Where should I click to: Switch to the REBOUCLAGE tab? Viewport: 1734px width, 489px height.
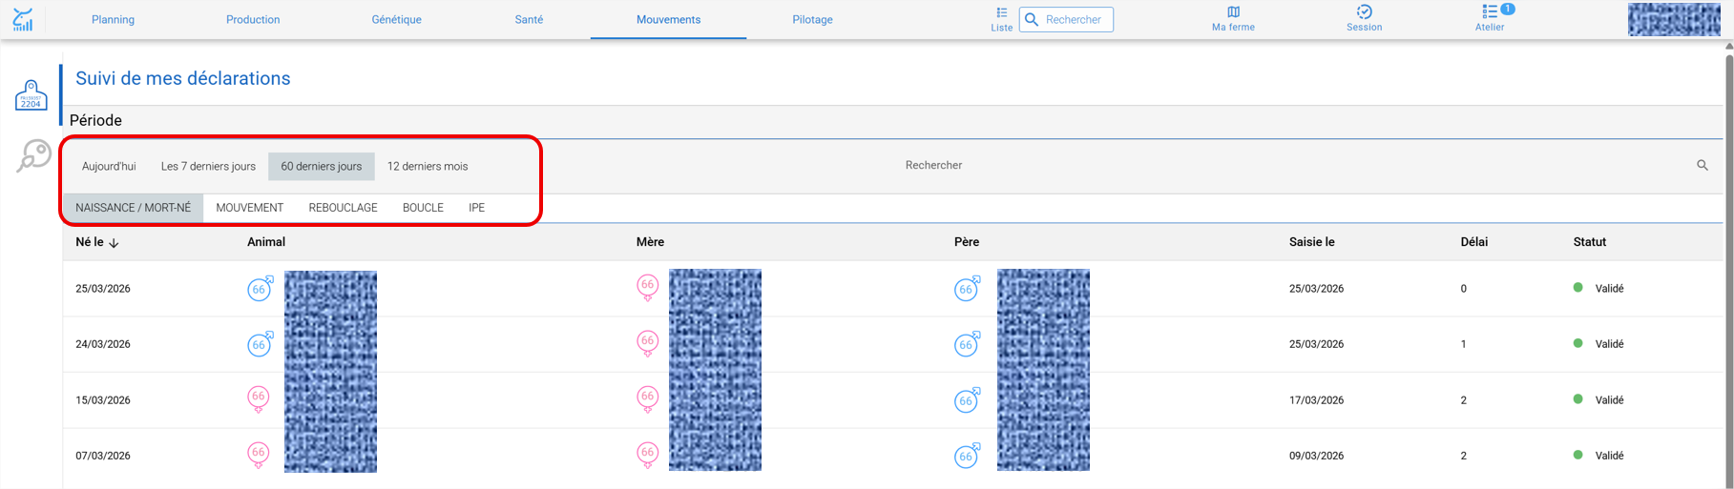coord(343,208)
